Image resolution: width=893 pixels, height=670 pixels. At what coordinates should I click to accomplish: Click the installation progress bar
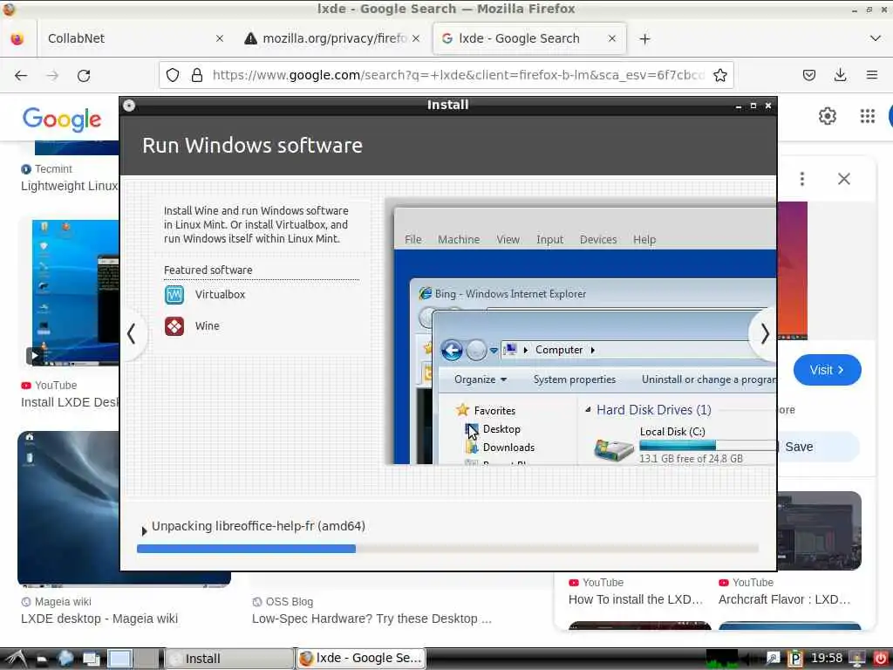click(x=447, y=549)
